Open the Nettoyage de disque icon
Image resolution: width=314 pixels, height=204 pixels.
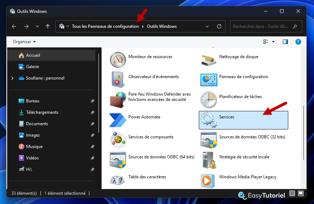tap(208, 60)
